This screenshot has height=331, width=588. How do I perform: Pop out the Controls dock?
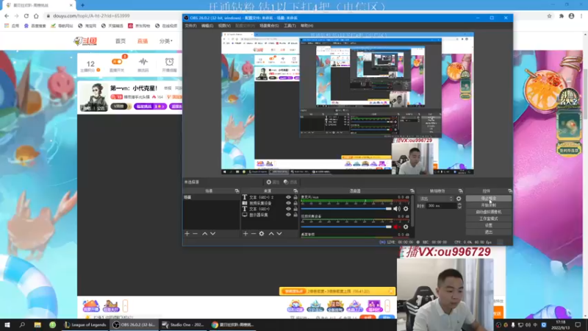coord(509,191)
